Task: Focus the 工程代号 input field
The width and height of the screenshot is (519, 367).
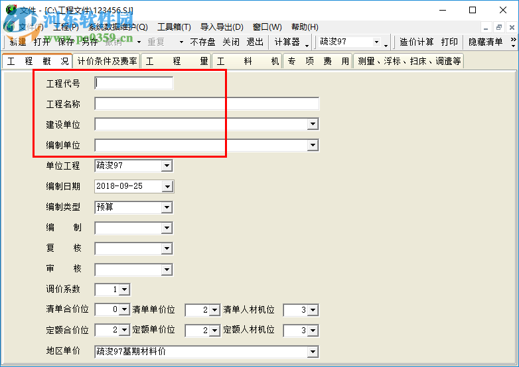Action: tap(133, 83)
